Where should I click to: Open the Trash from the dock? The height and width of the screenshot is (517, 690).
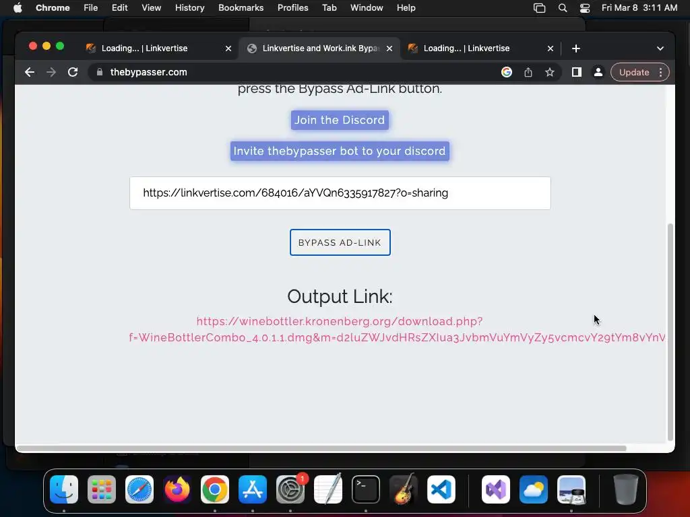(x=626, y=489)
